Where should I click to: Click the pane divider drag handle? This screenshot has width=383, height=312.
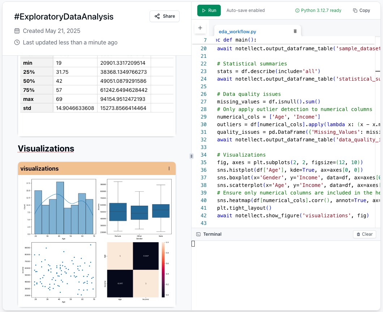coord(191,156)
